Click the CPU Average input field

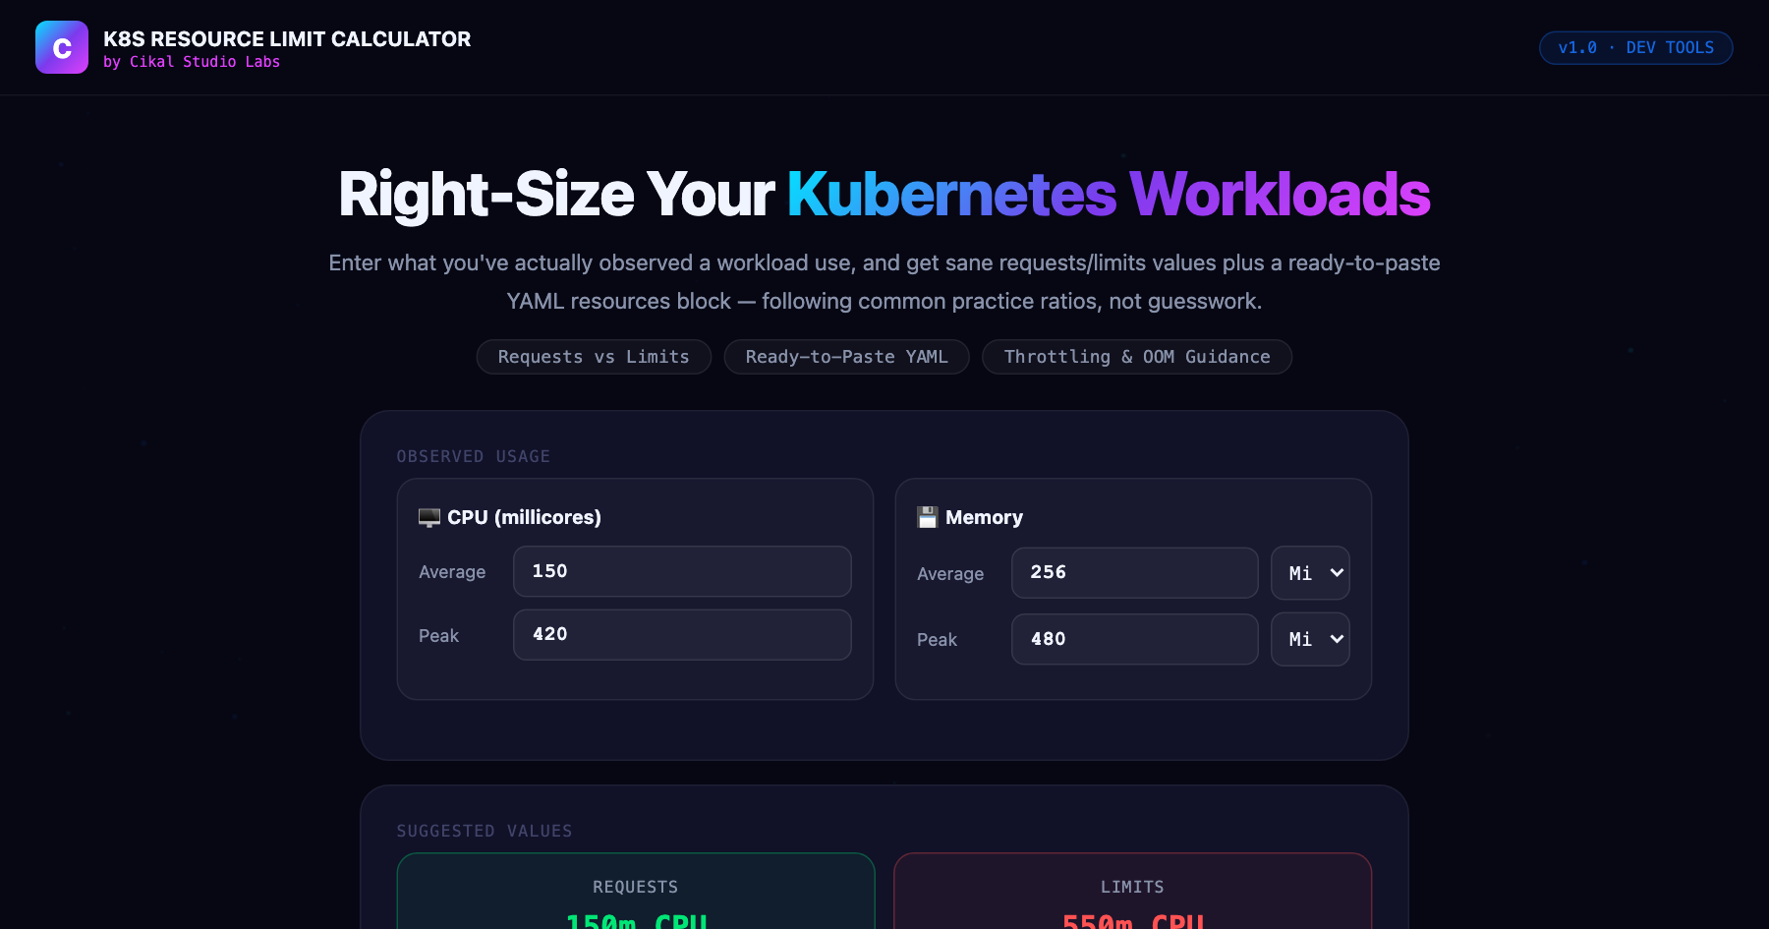[682, 571]
